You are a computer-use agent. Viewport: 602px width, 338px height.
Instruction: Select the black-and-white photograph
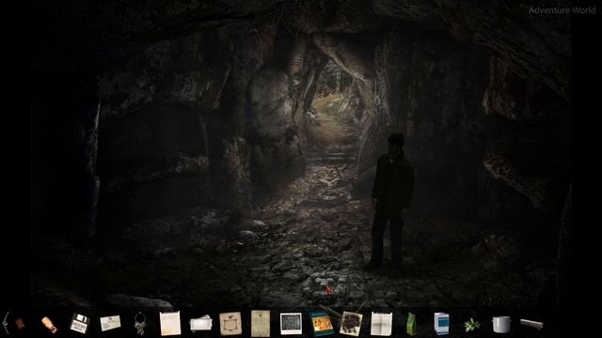(x=291, y=324)
